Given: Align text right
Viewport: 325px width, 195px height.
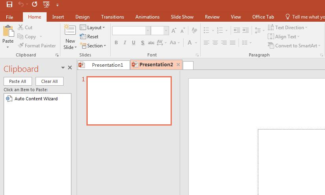Looking at the screenshot, I should [224, 43].
